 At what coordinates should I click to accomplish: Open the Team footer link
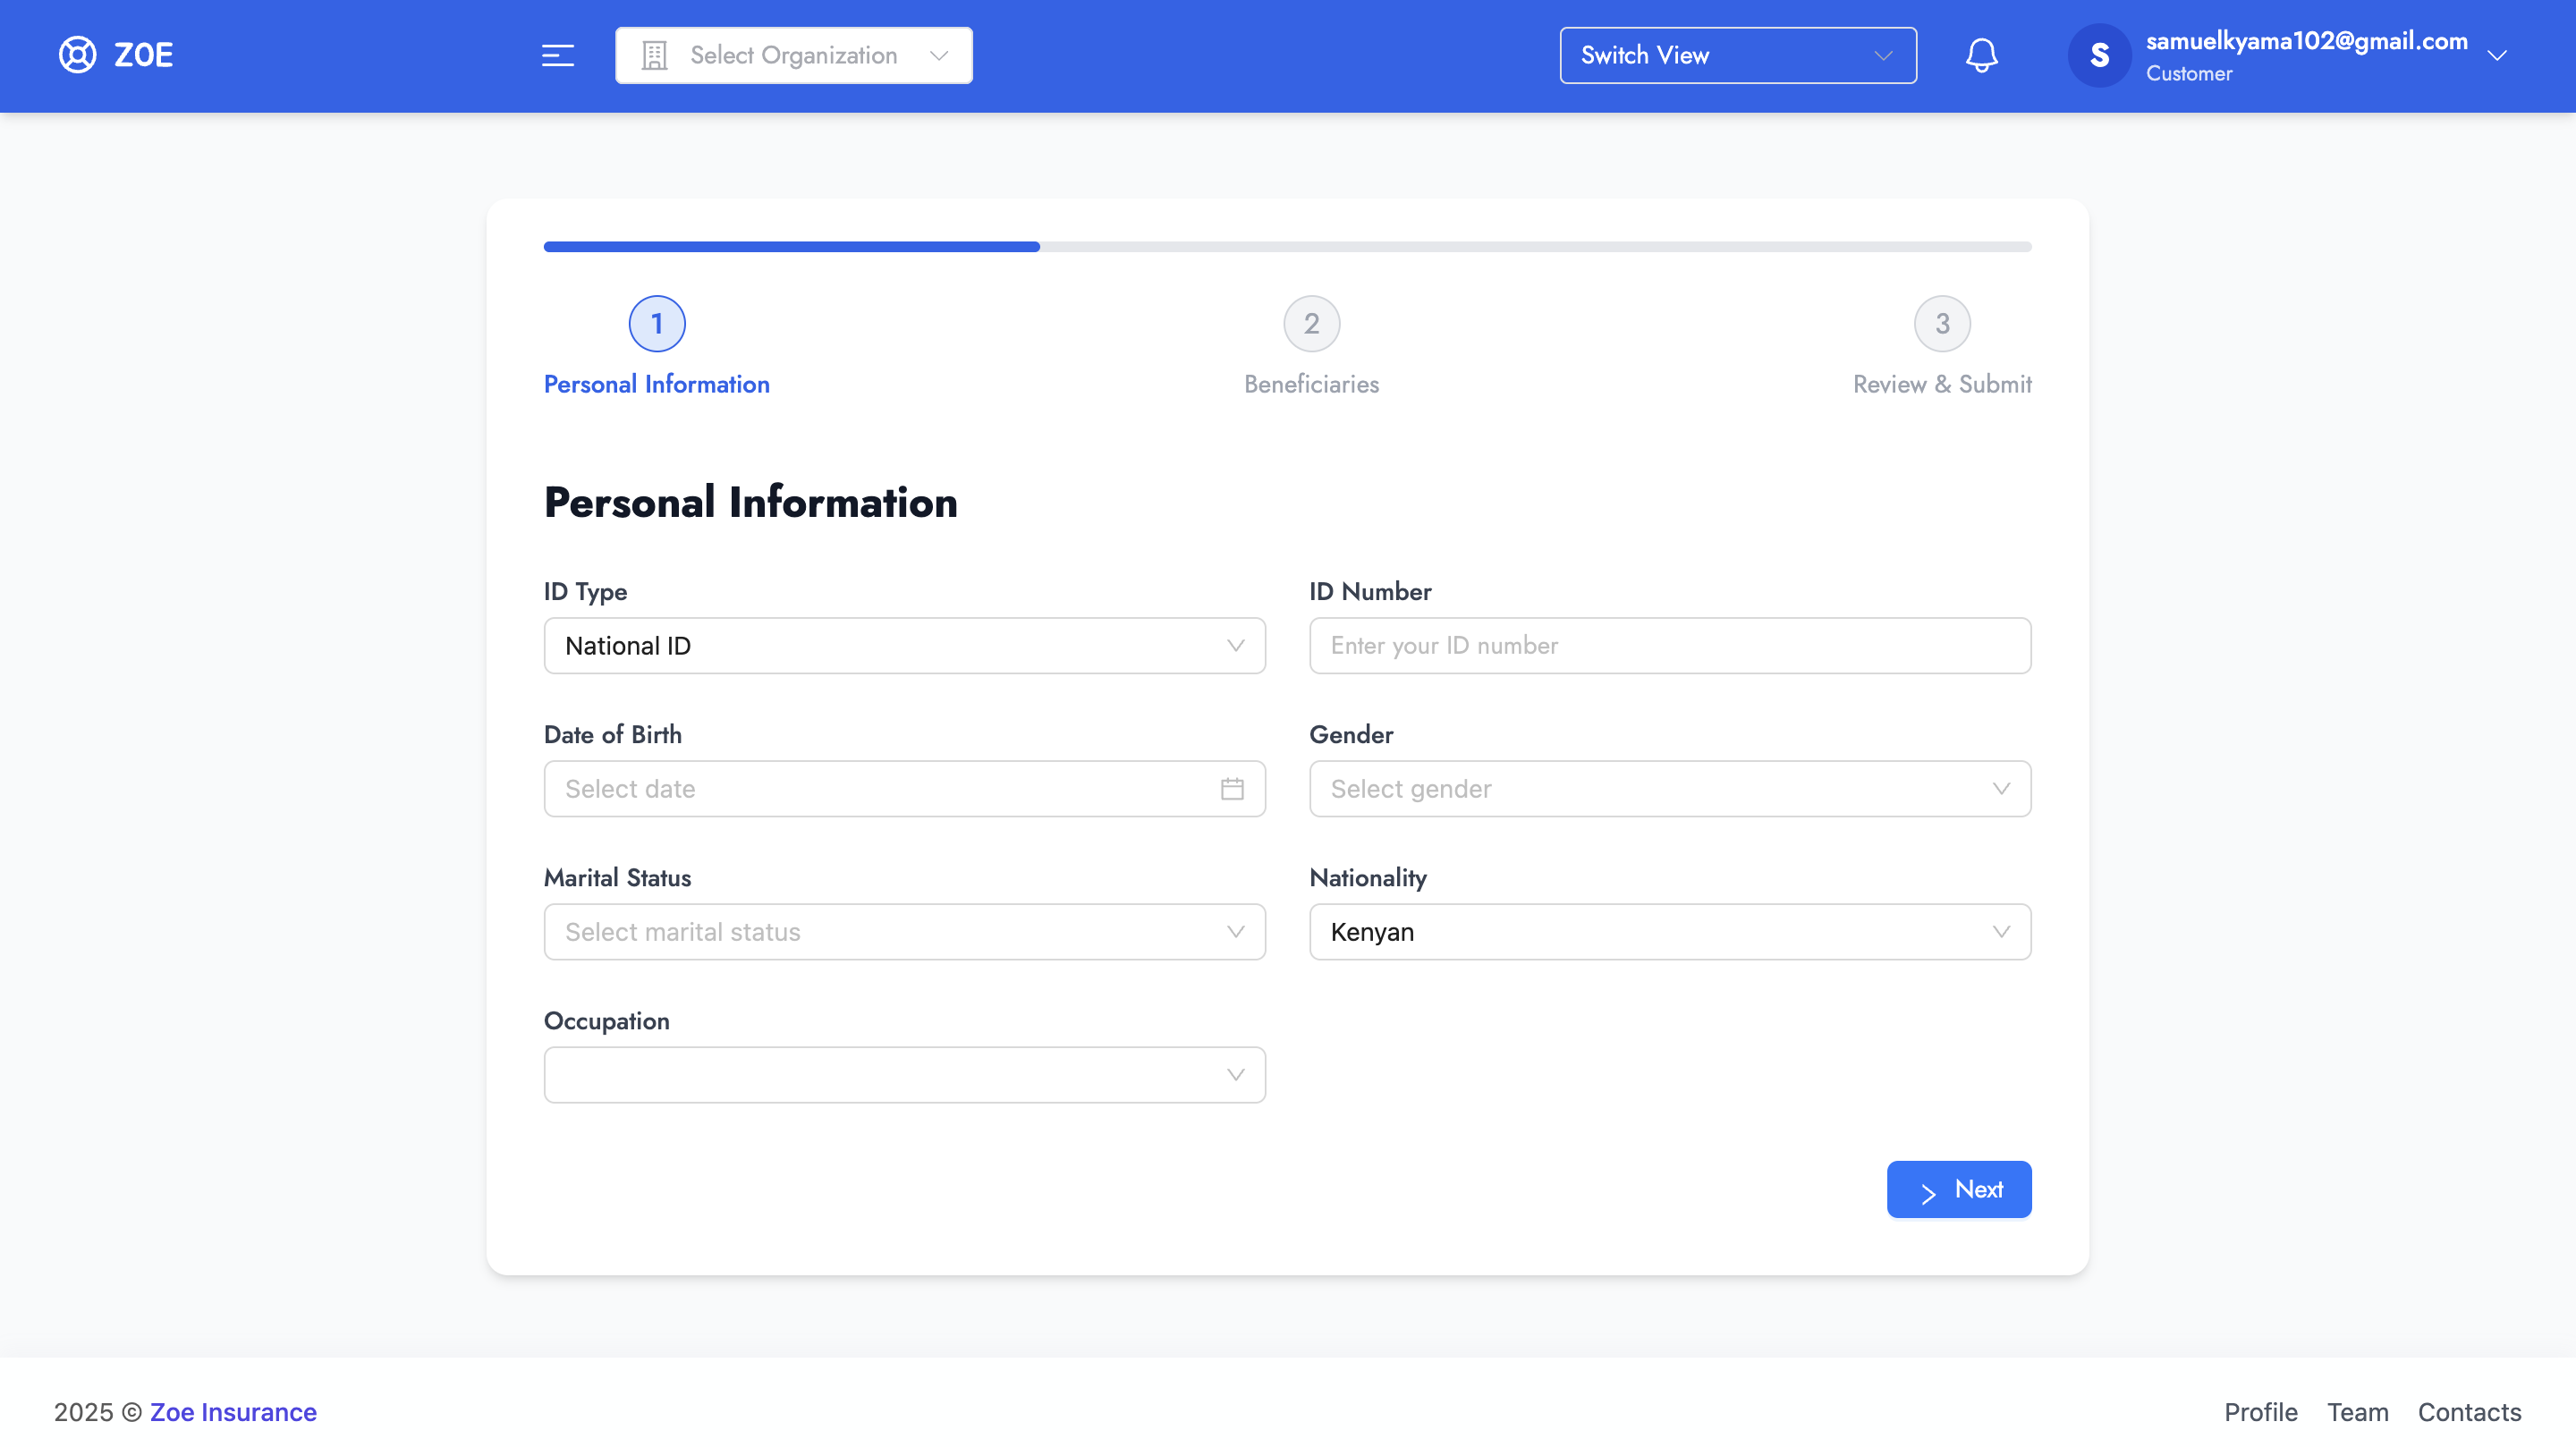pos(2357,1412)
